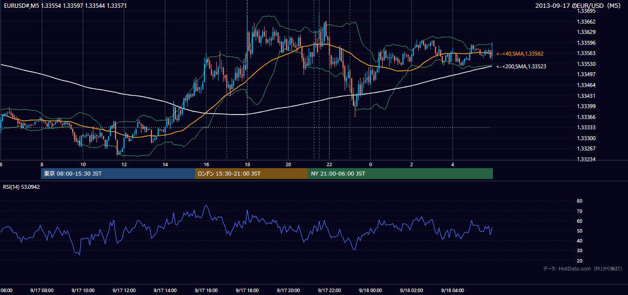Click hour tick 18 under price chart
This screenshot has height=295, width=628.
pyautogui.click(x=247, y=165)
